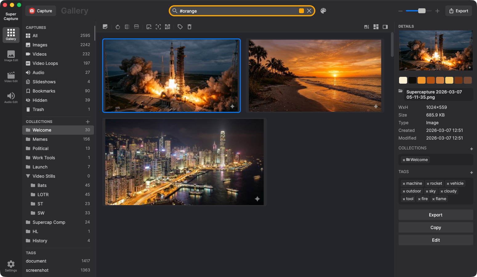This screenshot has width=477, height=277.
Task: Clear the #orange search field
Action: (309, 10)
